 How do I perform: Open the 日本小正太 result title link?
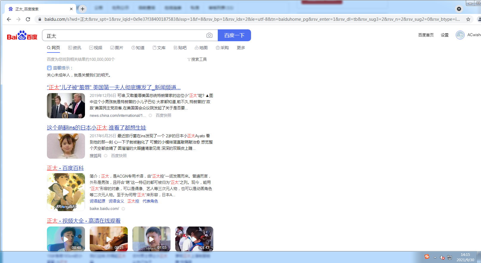(x=97, y=128)
